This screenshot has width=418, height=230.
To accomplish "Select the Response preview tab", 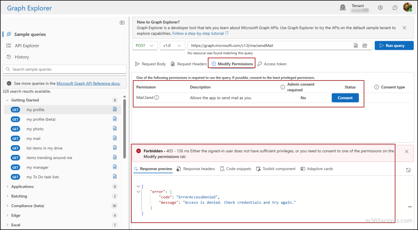I will coord(153,169).
